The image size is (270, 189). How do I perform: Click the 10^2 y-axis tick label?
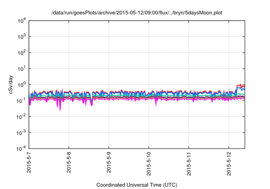click(x=22, y=53)
